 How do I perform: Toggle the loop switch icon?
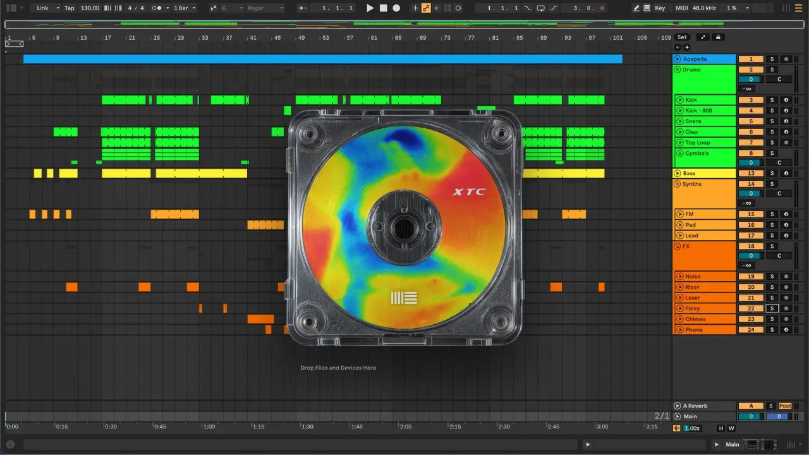tap(540, 8)
